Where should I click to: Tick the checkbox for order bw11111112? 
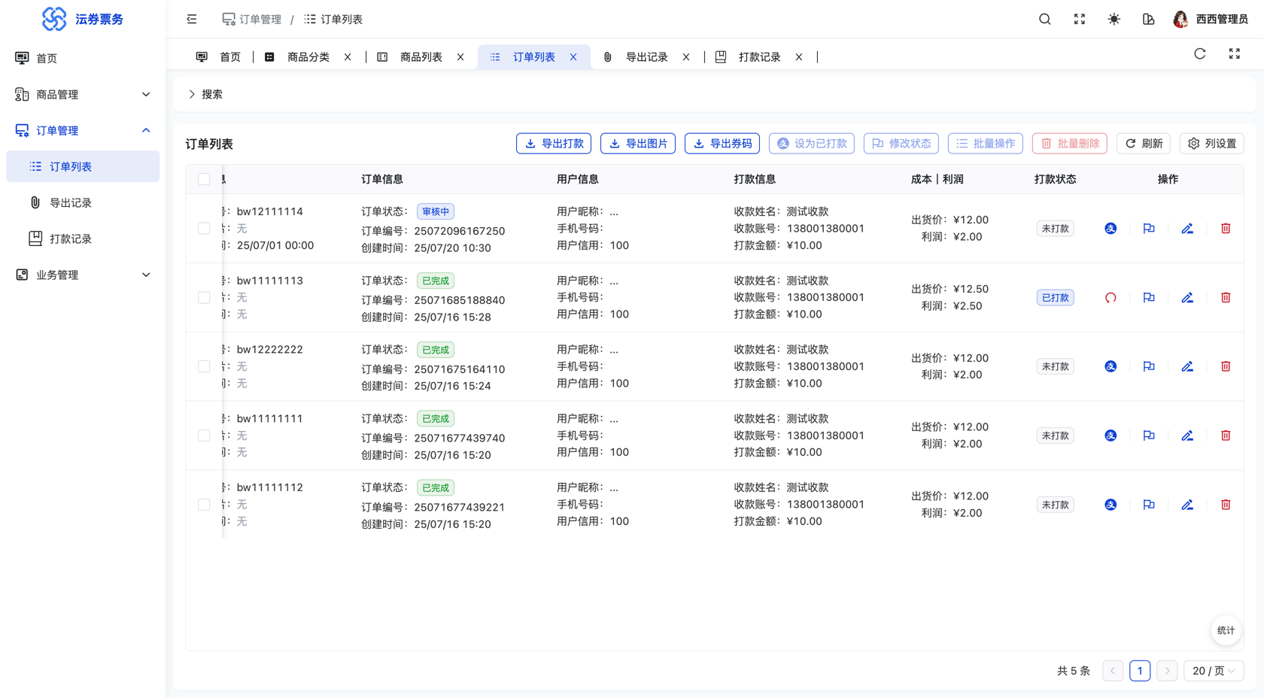(204, 505)
